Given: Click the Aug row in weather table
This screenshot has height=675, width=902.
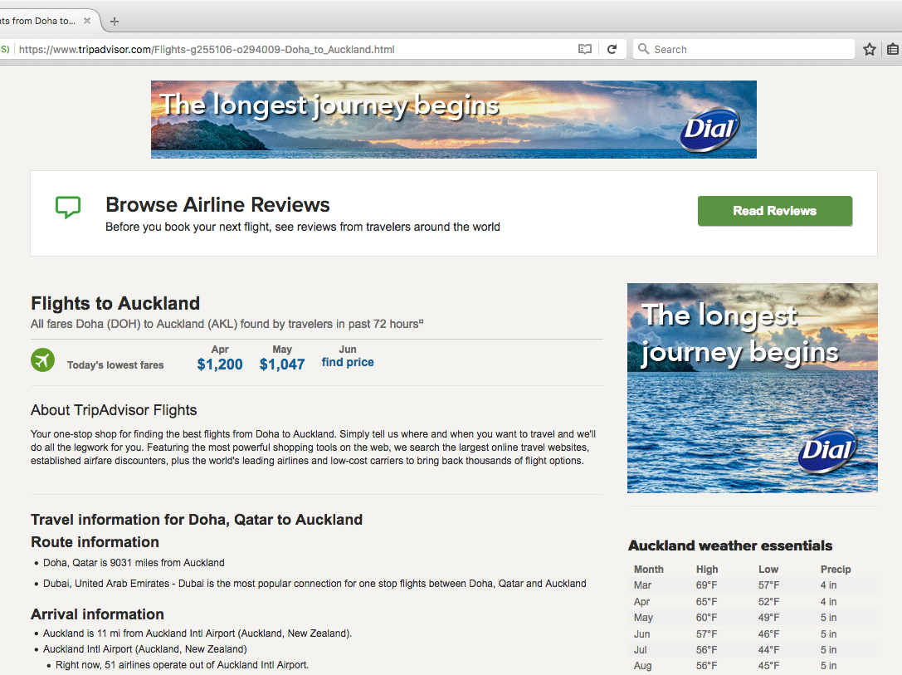Looking at the screenshot, I should [x=753, y=666].
